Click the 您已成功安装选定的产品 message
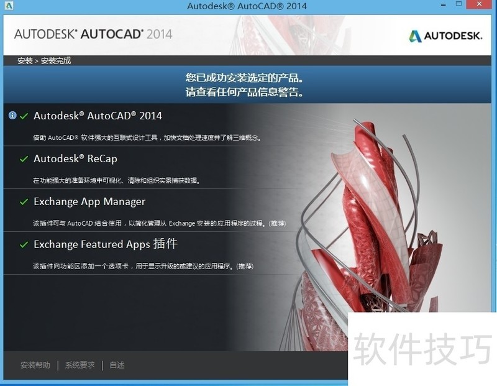This screenshot has height=386, width=497. (244, 78)
